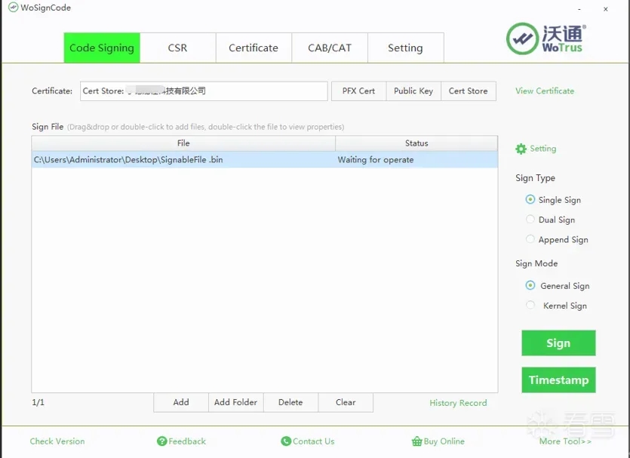The width and height of the screenshot is (630, 458).
Task: Select Append Sign type
Action: [x=530, y=239]
